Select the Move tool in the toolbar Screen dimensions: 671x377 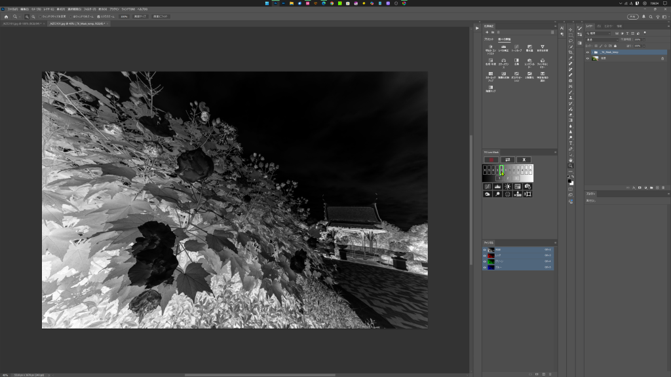pos(571,29)
